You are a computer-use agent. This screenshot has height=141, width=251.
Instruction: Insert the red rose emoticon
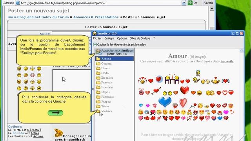coord(193,106)
